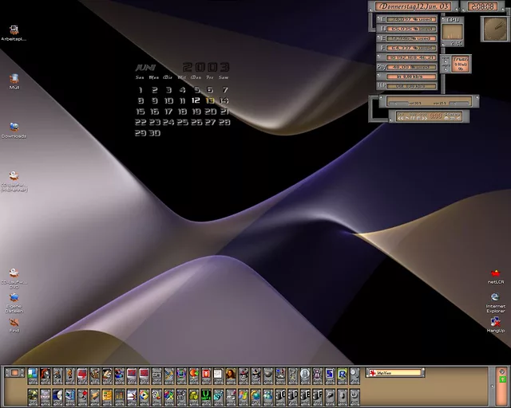Screen dimensions: 511x408
Task: Open the Eigene Dateien desktop icon
Action: tap(14, 297)
